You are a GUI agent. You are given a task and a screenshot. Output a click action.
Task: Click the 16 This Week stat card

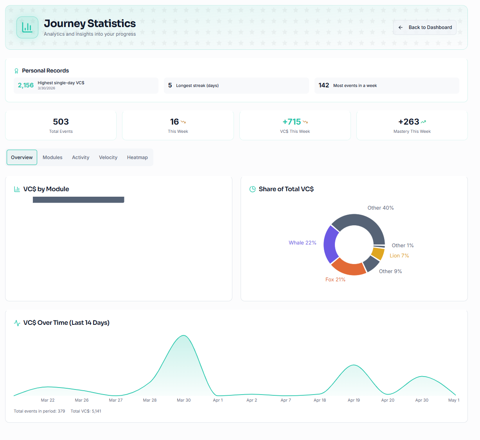tap(178, 125)
